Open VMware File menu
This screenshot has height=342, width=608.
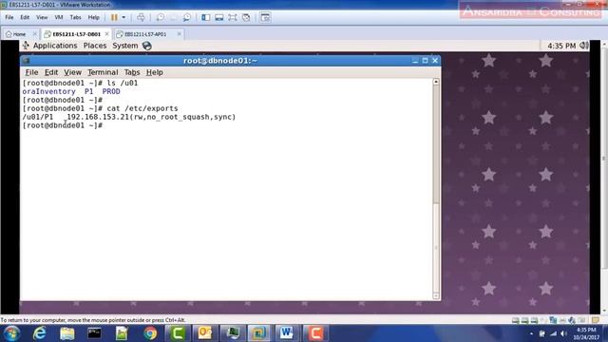pyautogui.click(x=9, y=17)
